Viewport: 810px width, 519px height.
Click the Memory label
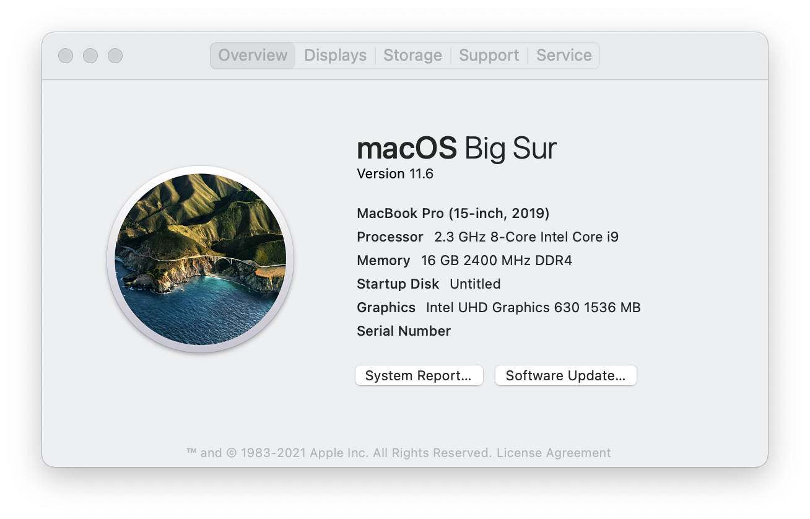click(x=383, y=261)
